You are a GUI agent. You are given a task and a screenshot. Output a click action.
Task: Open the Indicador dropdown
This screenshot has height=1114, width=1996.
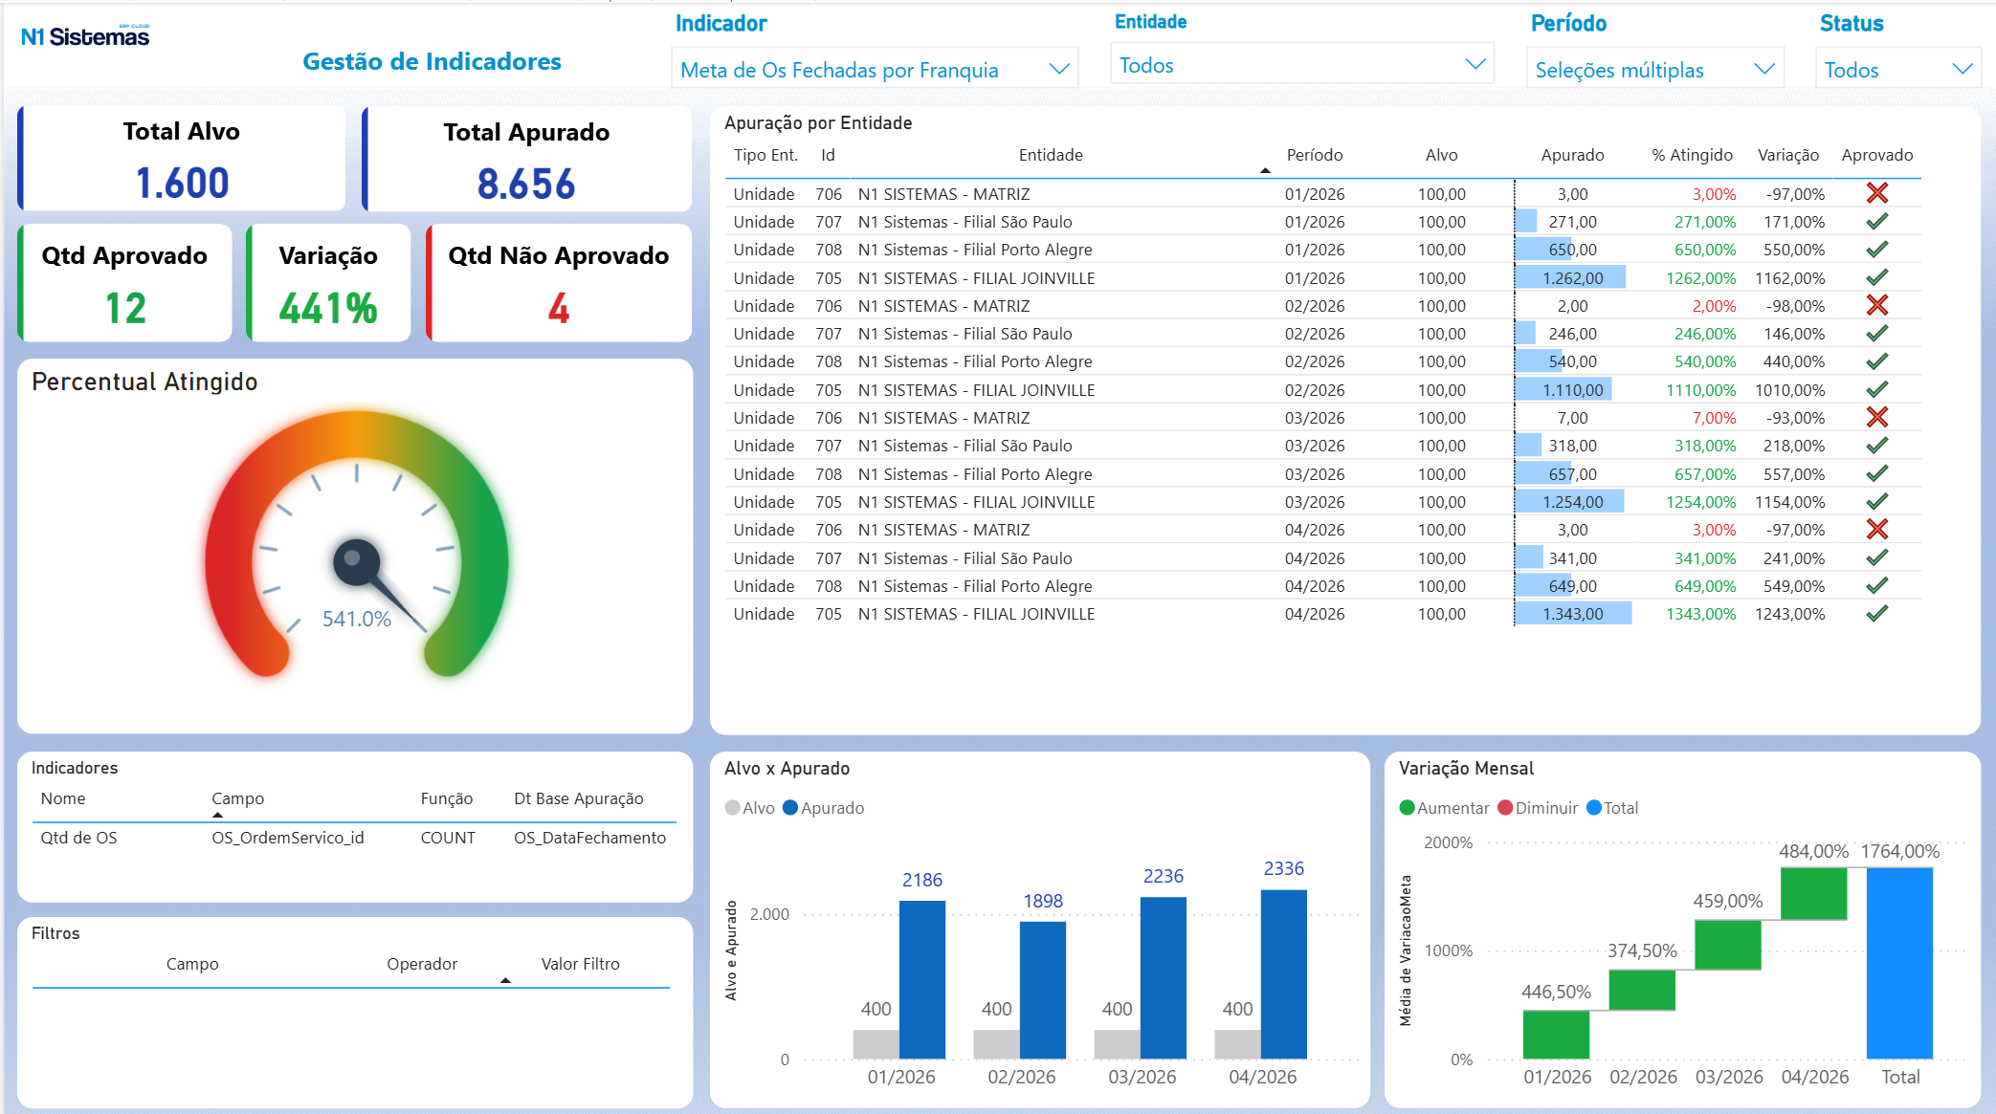(875, 69)
